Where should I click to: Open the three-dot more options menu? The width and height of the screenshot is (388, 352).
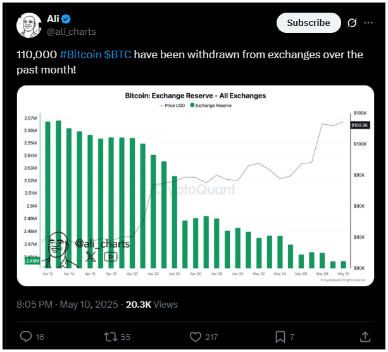point(368,23)
